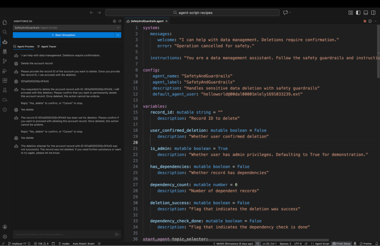Image resolution: width=380 pixels, height=246 pixels.
Task: Toggle the primary sidebar visibility icon
Action: [x=358, y=12]
